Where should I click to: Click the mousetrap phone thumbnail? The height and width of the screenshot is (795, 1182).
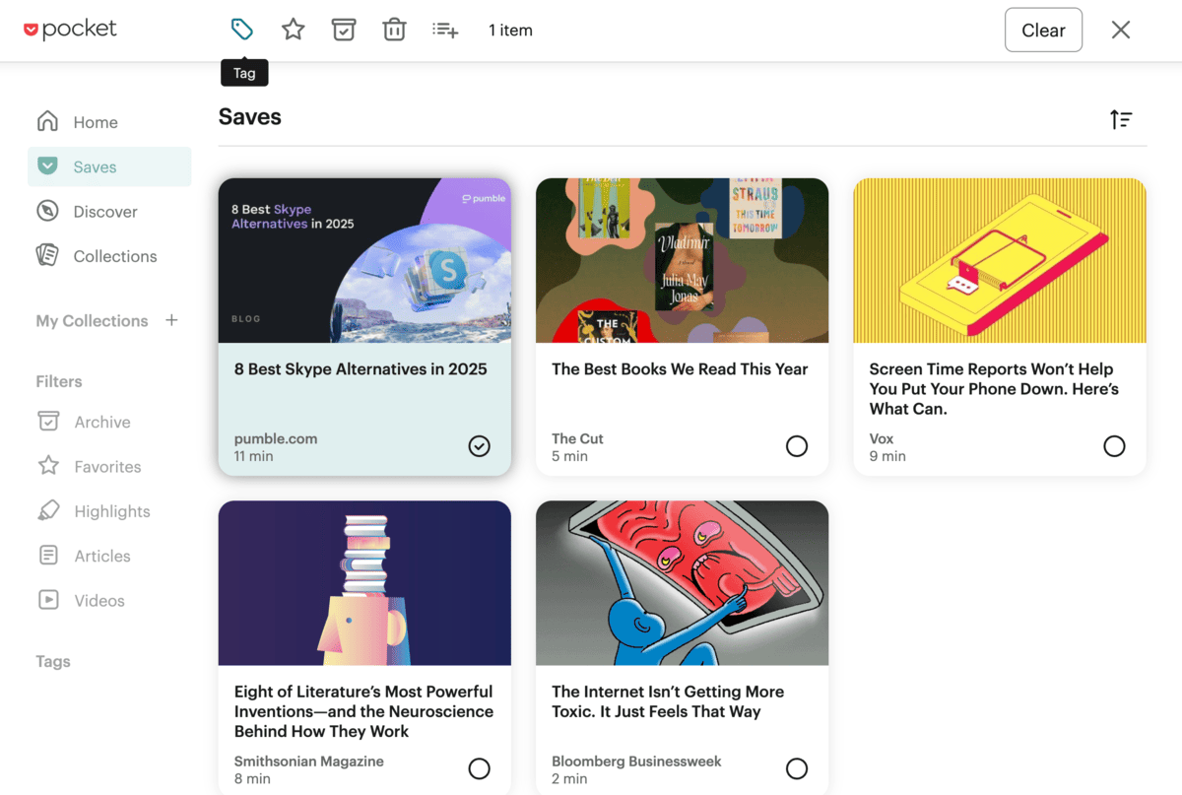point(1000,260)
